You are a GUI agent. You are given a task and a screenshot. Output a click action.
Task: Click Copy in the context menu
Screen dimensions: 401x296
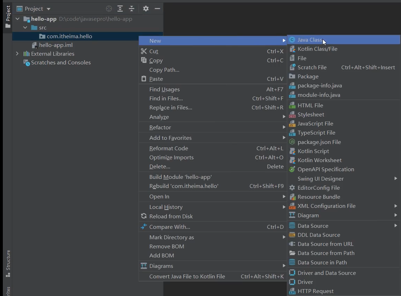pyautogui.click(x=213, y=60)
